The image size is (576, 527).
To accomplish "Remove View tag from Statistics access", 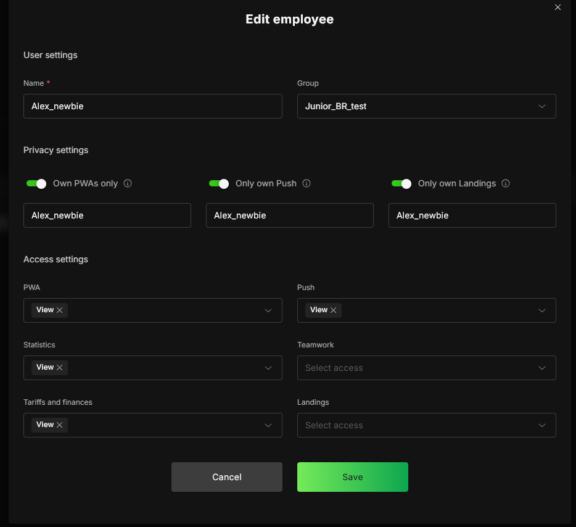I will 59,368.
